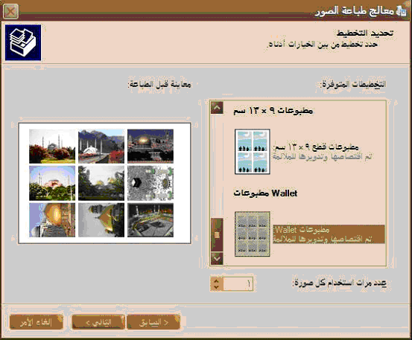The height and width of the screenshot is (340, 412).
Task: Select the 9 x 13 cm prints layout icon
Action: [253, 152]
